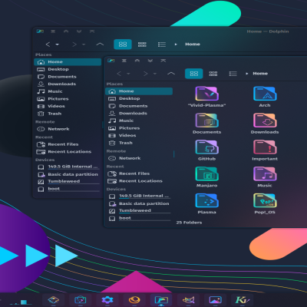Viewport: 307px width, 307px height.
Task: Open Documents place in rear window sidebar
Action: (x=68, y=77)
